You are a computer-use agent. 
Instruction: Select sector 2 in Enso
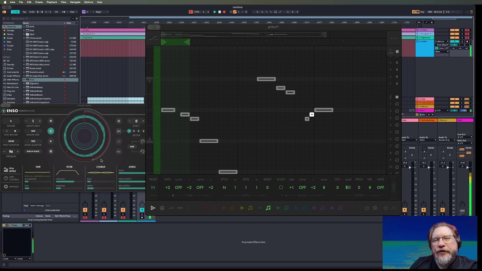(134, 131)
